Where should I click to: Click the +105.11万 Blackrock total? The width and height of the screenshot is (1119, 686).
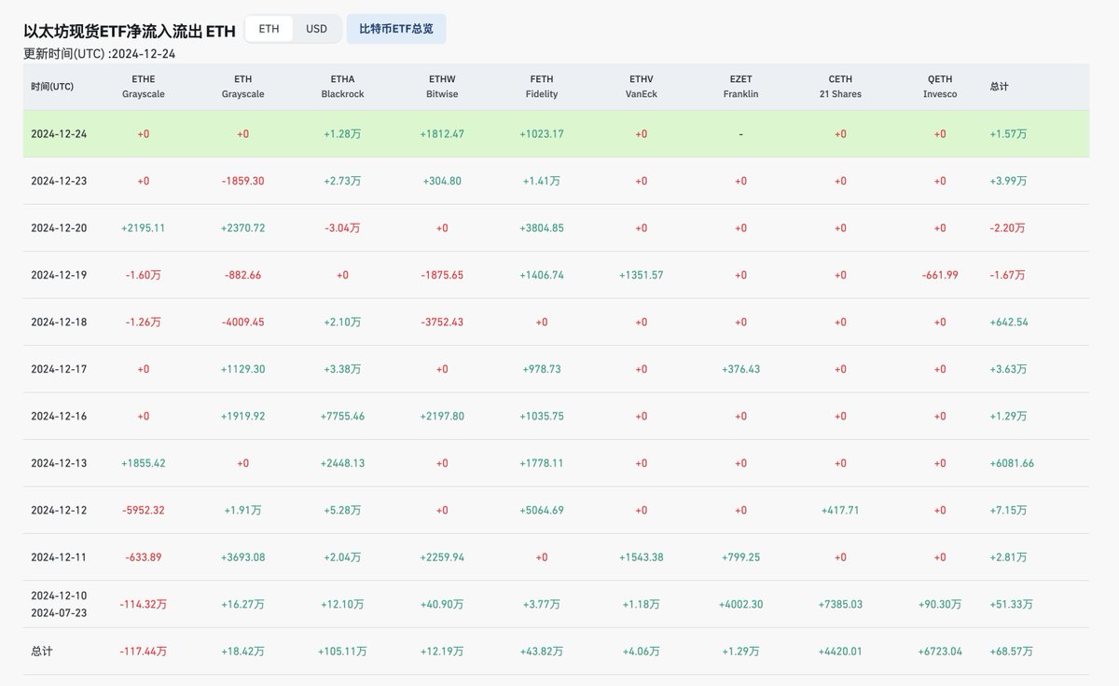pos(342,652)
